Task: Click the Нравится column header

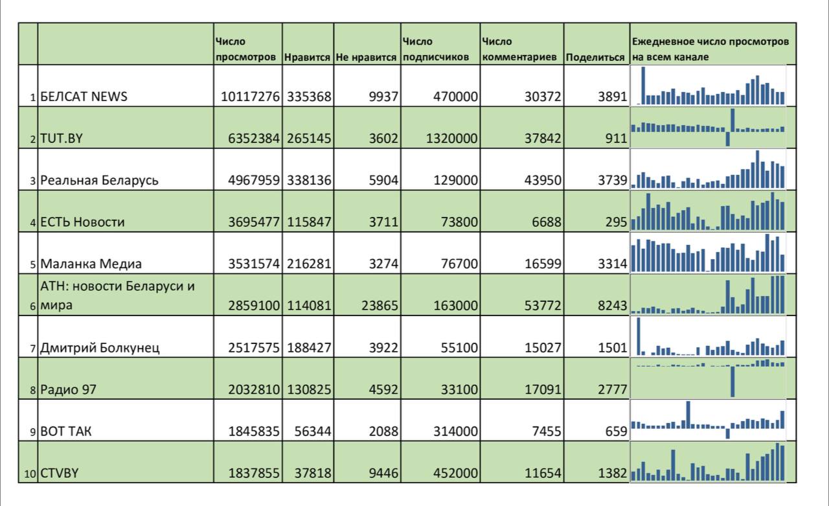Action: [x=308, y=43]
